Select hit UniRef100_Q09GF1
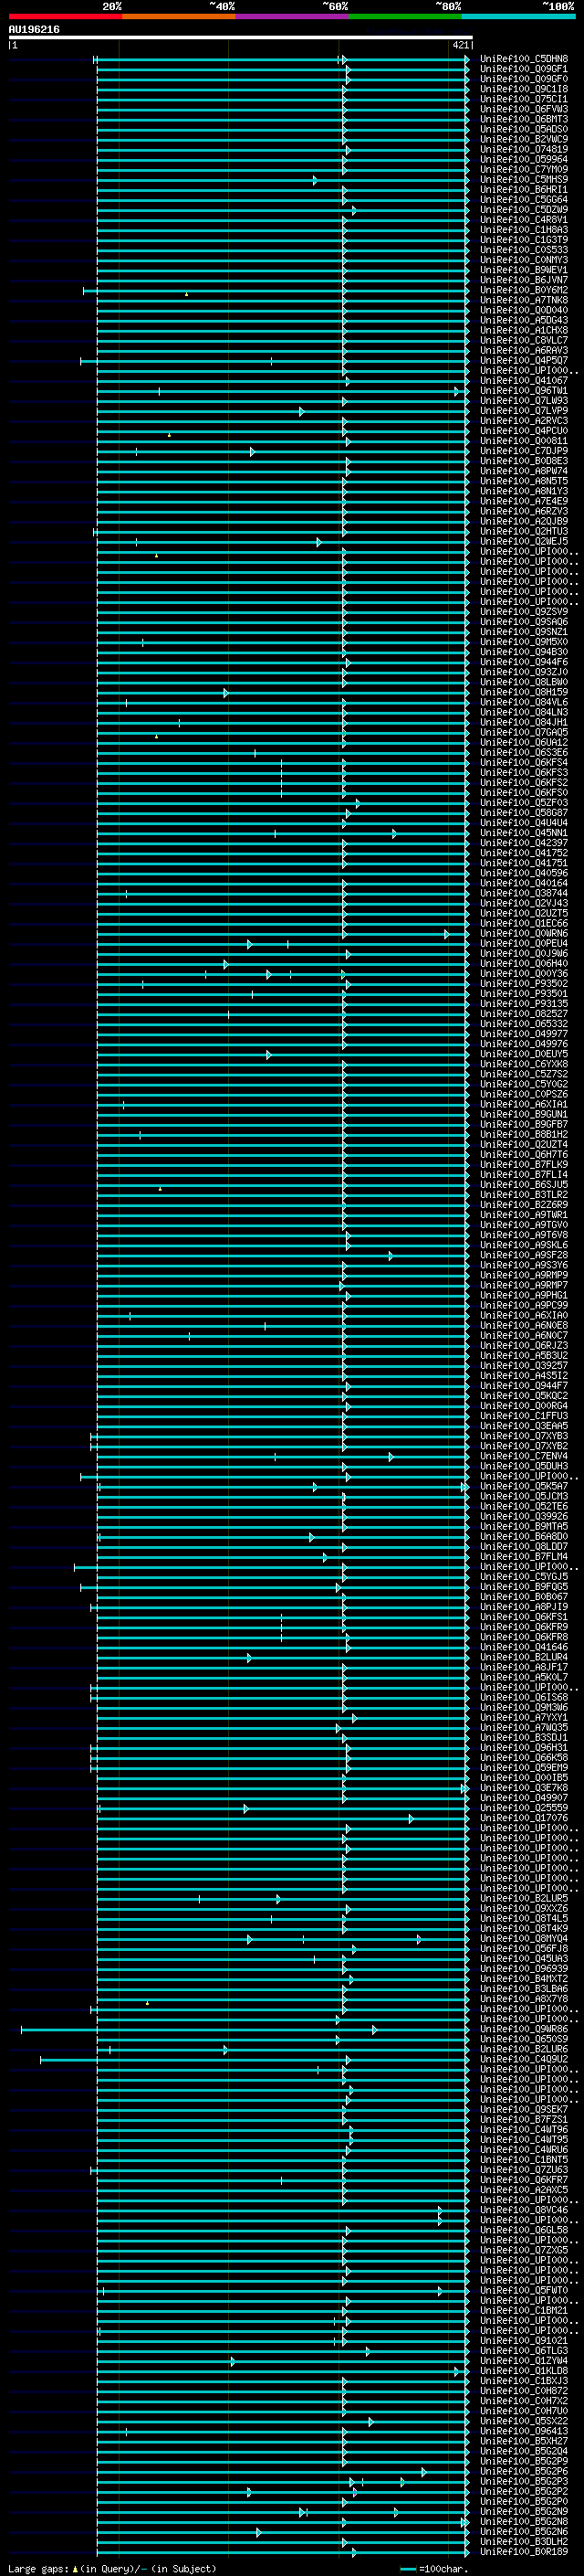The width and height of the screenshot is (584, 2576). click(x=524, y=69)
